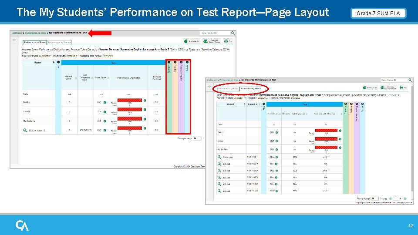The height and width of the screenshot is (235, 418).
Task: Click Performance on Tests breadcrumb in left report
Action: [35, 33]
